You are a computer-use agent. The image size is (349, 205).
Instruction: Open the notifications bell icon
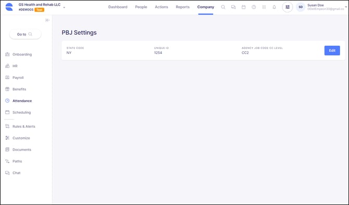point(274,7)
